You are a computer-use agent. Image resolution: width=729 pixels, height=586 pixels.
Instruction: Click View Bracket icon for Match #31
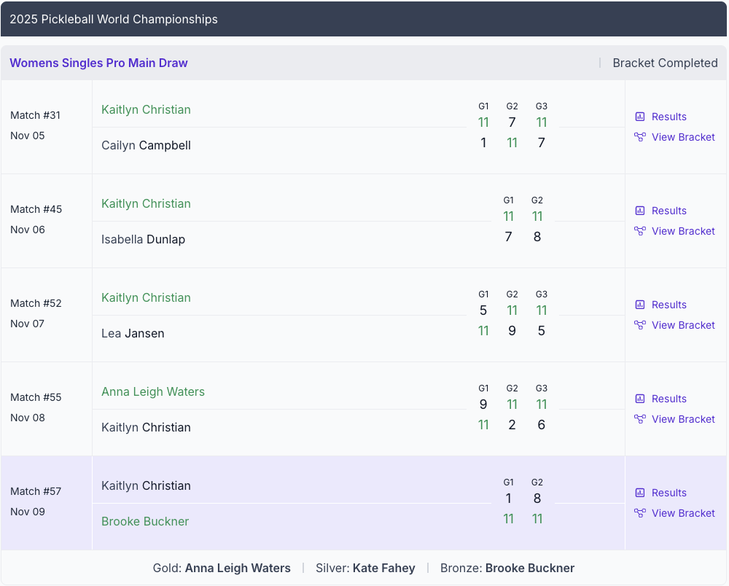click(640, 137)
